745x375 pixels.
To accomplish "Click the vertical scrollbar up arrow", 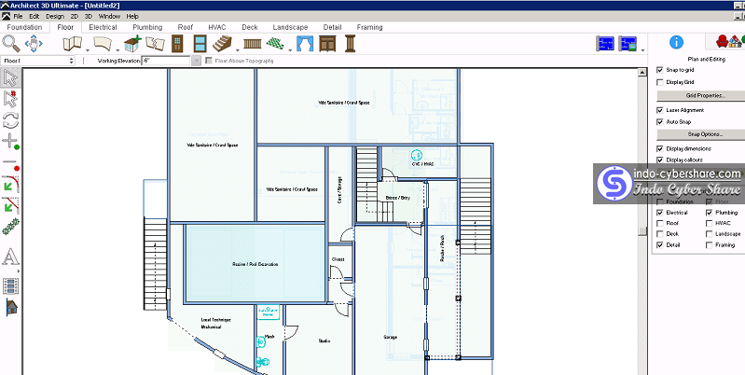I will click(x=642, y=73).
